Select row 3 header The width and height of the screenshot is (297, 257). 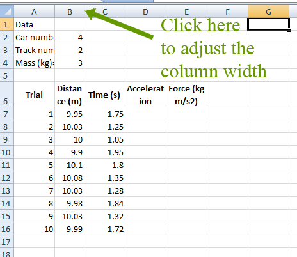click(7, 50)
